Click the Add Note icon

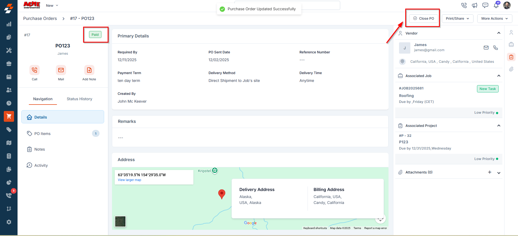coord(89,70)
